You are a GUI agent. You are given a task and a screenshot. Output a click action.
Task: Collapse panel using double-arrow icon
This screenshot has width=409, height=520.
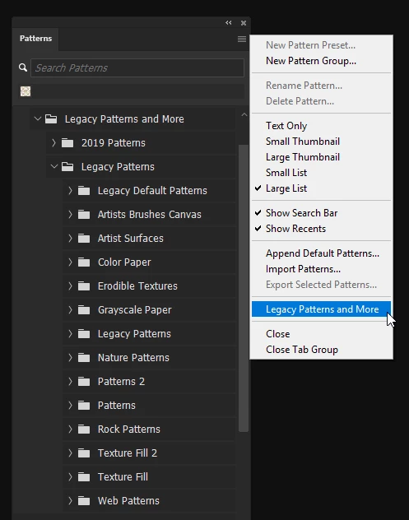click(229, 22)
